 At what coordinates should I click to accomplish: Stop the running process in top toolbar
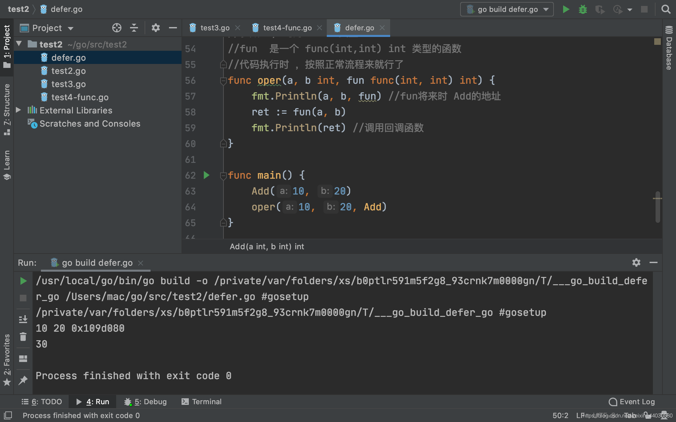pos(644,9)
